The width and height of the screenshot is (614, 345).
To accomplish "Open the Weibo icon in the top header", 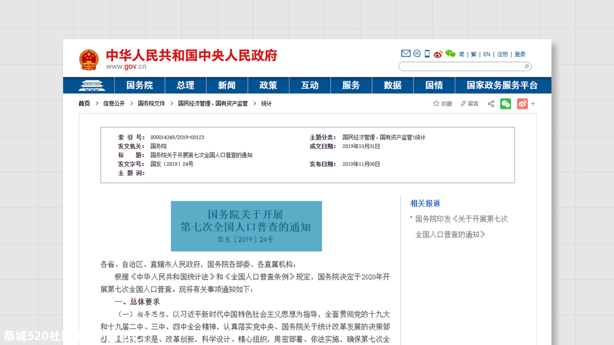I will tap(438, 54).
